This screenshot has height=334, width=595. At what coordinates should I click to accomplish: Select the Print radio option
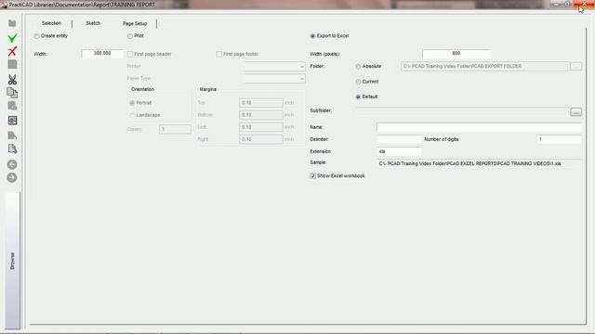tap(130, 36)
